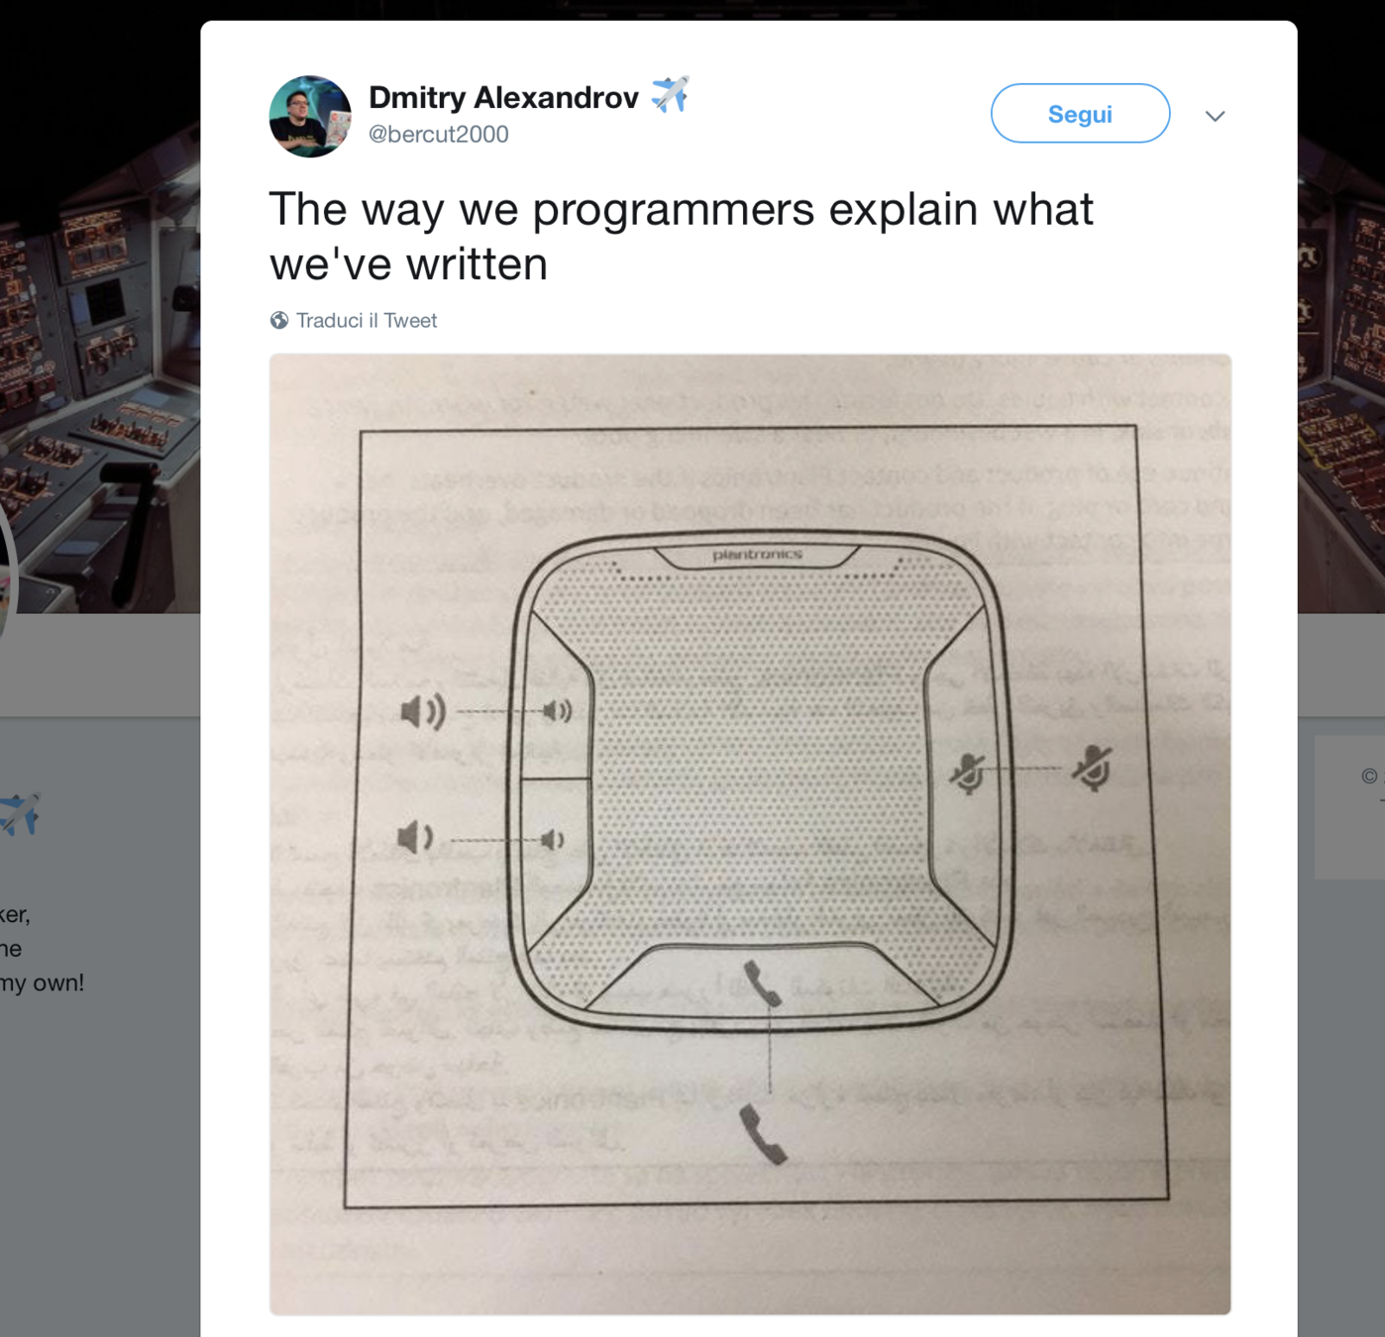Click the small volume down button on the speakerphone

553,840
